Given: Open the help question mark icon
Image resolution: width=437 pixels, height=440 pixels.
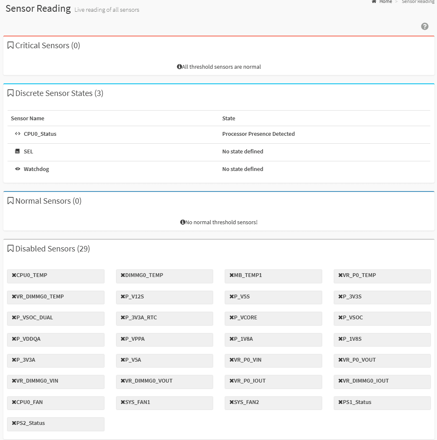Looking at the screenshot, I should coord(425,26).
